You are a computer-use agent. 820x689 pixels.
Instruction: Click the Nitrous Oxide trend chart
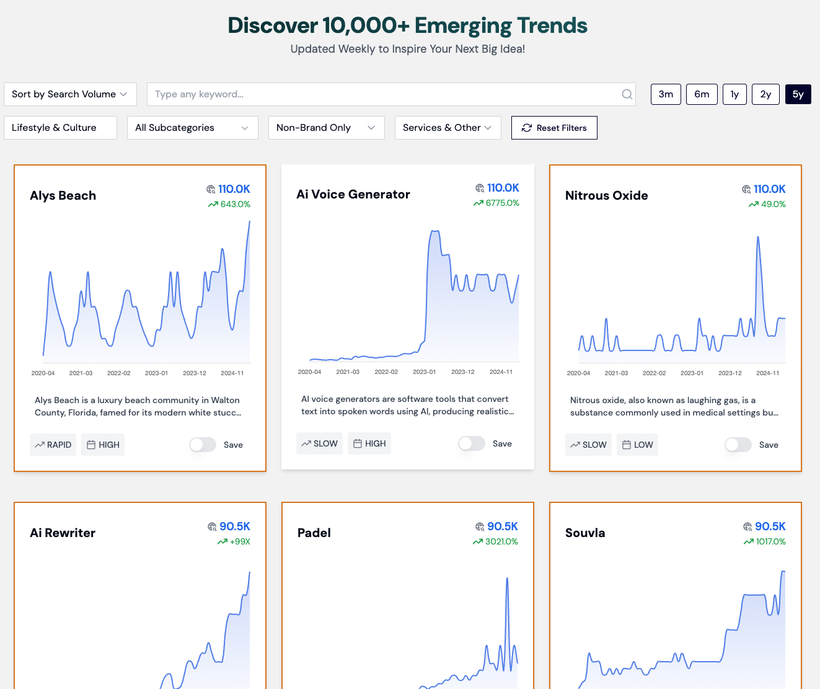[682, 299]
